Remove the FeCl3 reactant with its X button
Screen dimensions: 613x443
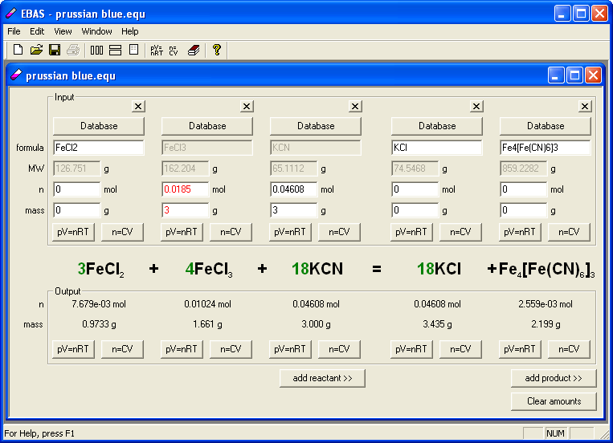coord(247,106)
